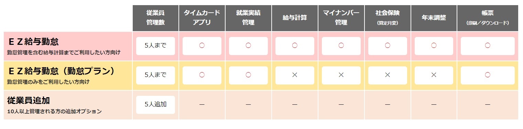Click the X mark for 勤怠プラン マイナンバー管理
This screenshot has width=523, height=129.
[341, 75]
